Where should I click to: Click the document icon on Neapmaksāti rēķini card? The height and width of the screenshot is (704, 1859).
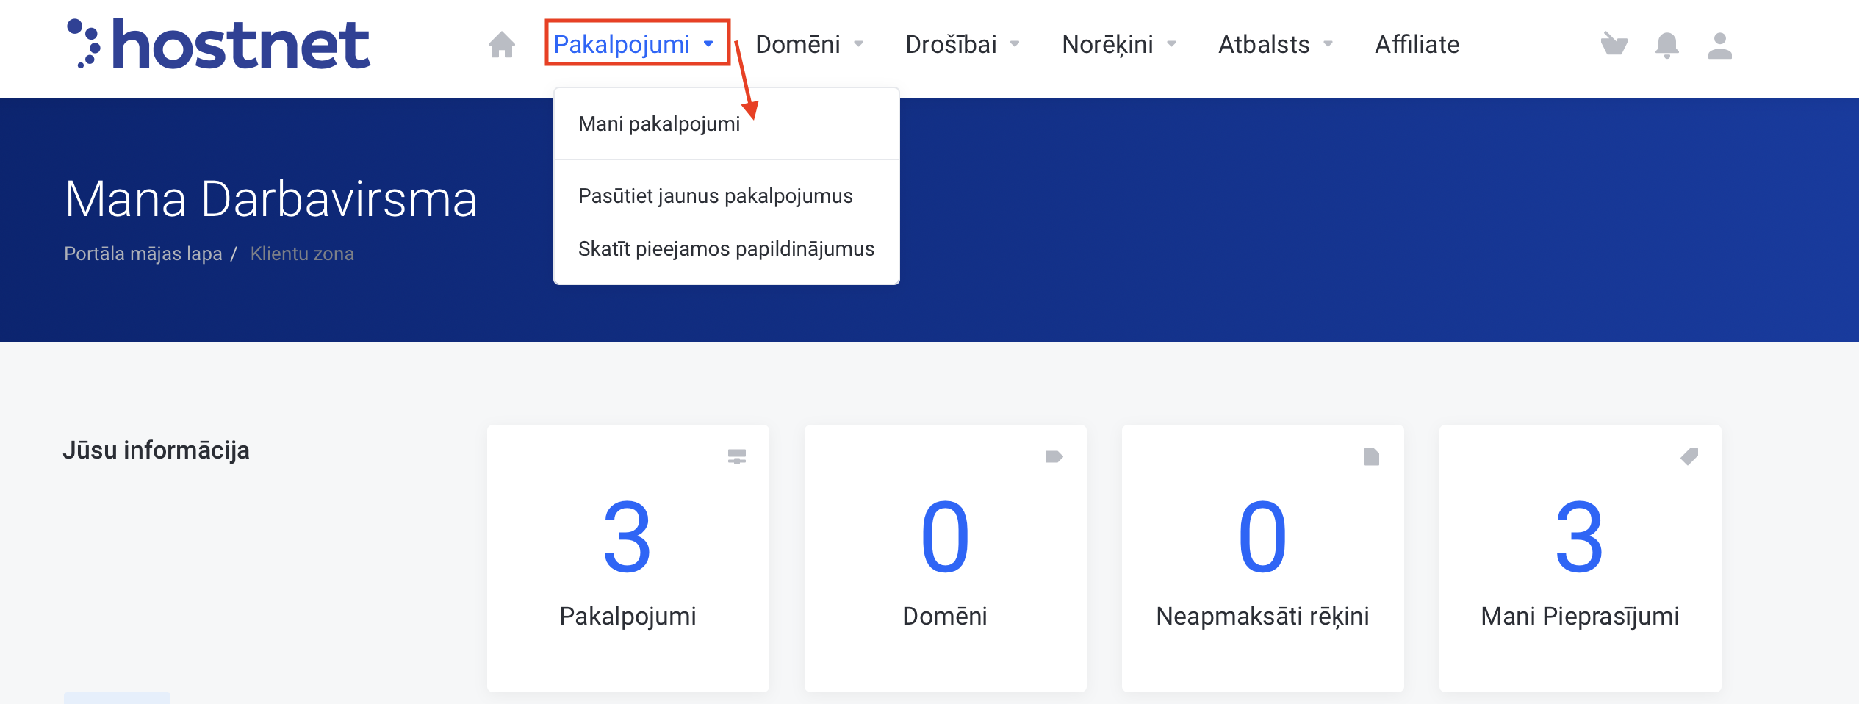point(1371,457)
